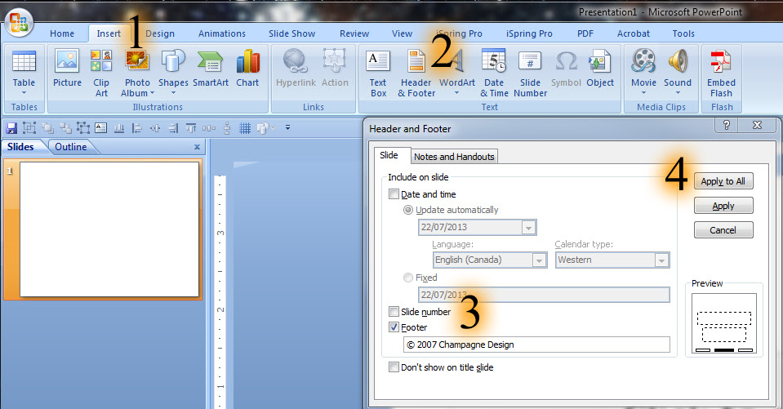Viewport: 783px width, 409px height.
Task: Insert a Text Box
Action: point(378,73)
